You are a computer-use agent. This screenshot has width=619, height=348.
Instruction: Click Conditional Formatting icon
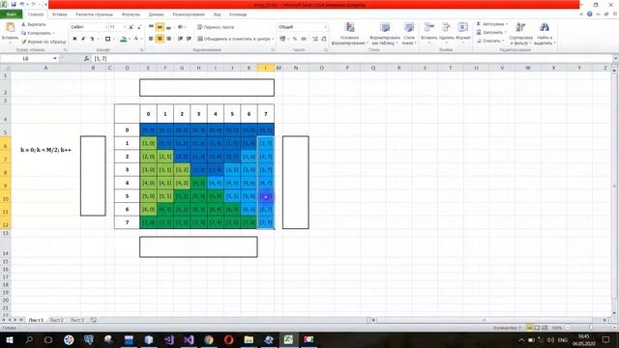click(349, 27)
